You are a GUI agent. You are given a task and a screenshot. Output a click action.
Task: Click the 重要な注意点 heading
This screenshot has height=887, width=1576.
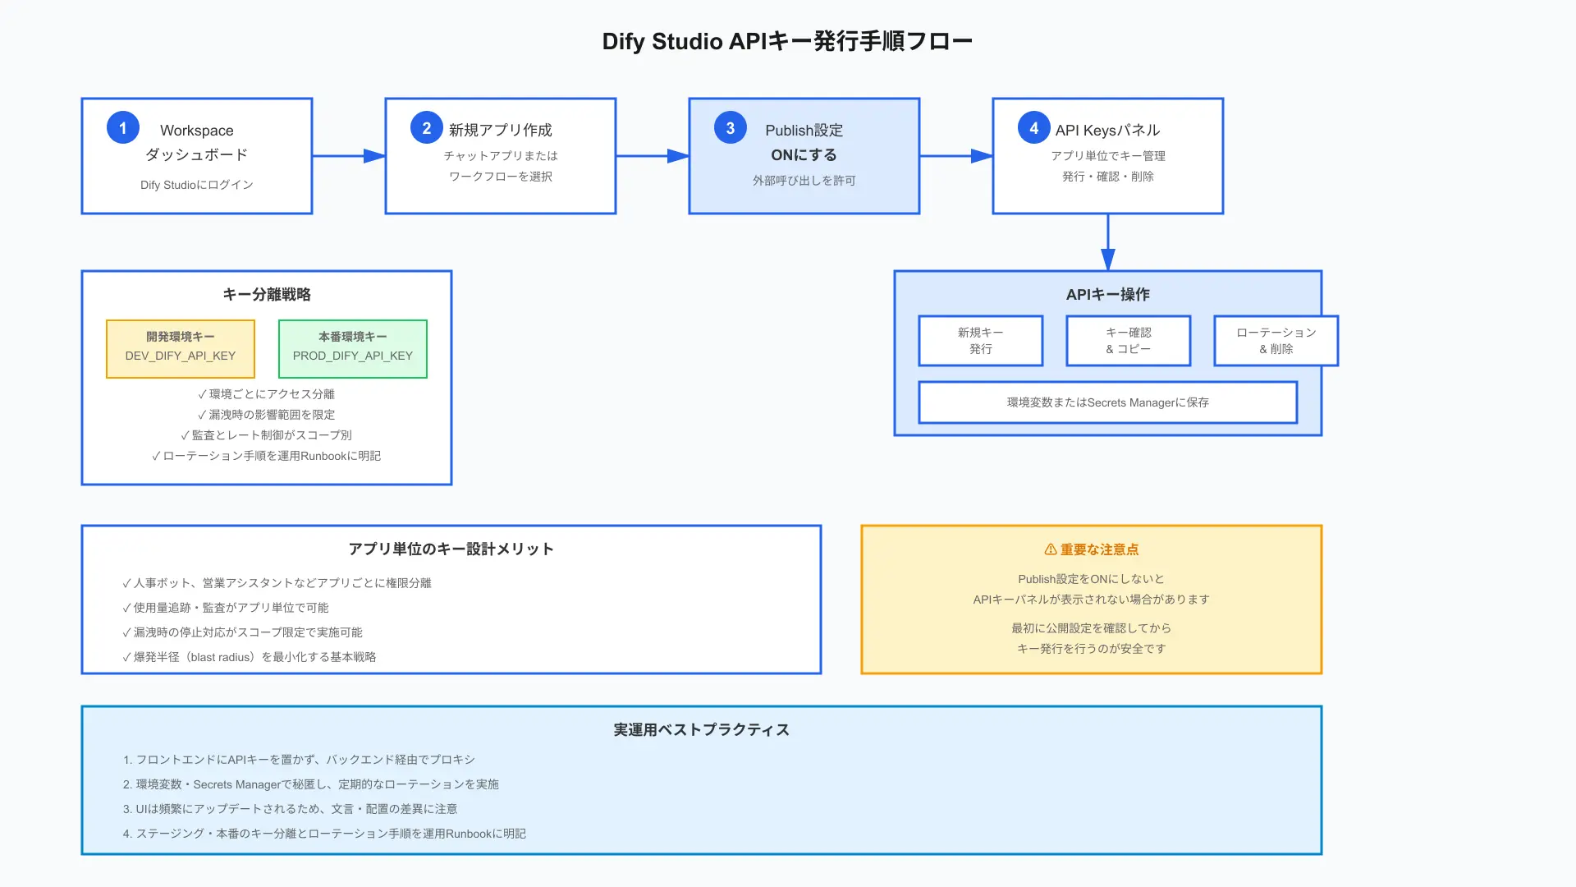click(x=1099, y=549)
